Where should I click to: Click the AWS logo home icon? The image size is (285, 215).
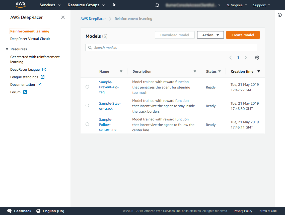pyautogui.click(x=20, y=5)
